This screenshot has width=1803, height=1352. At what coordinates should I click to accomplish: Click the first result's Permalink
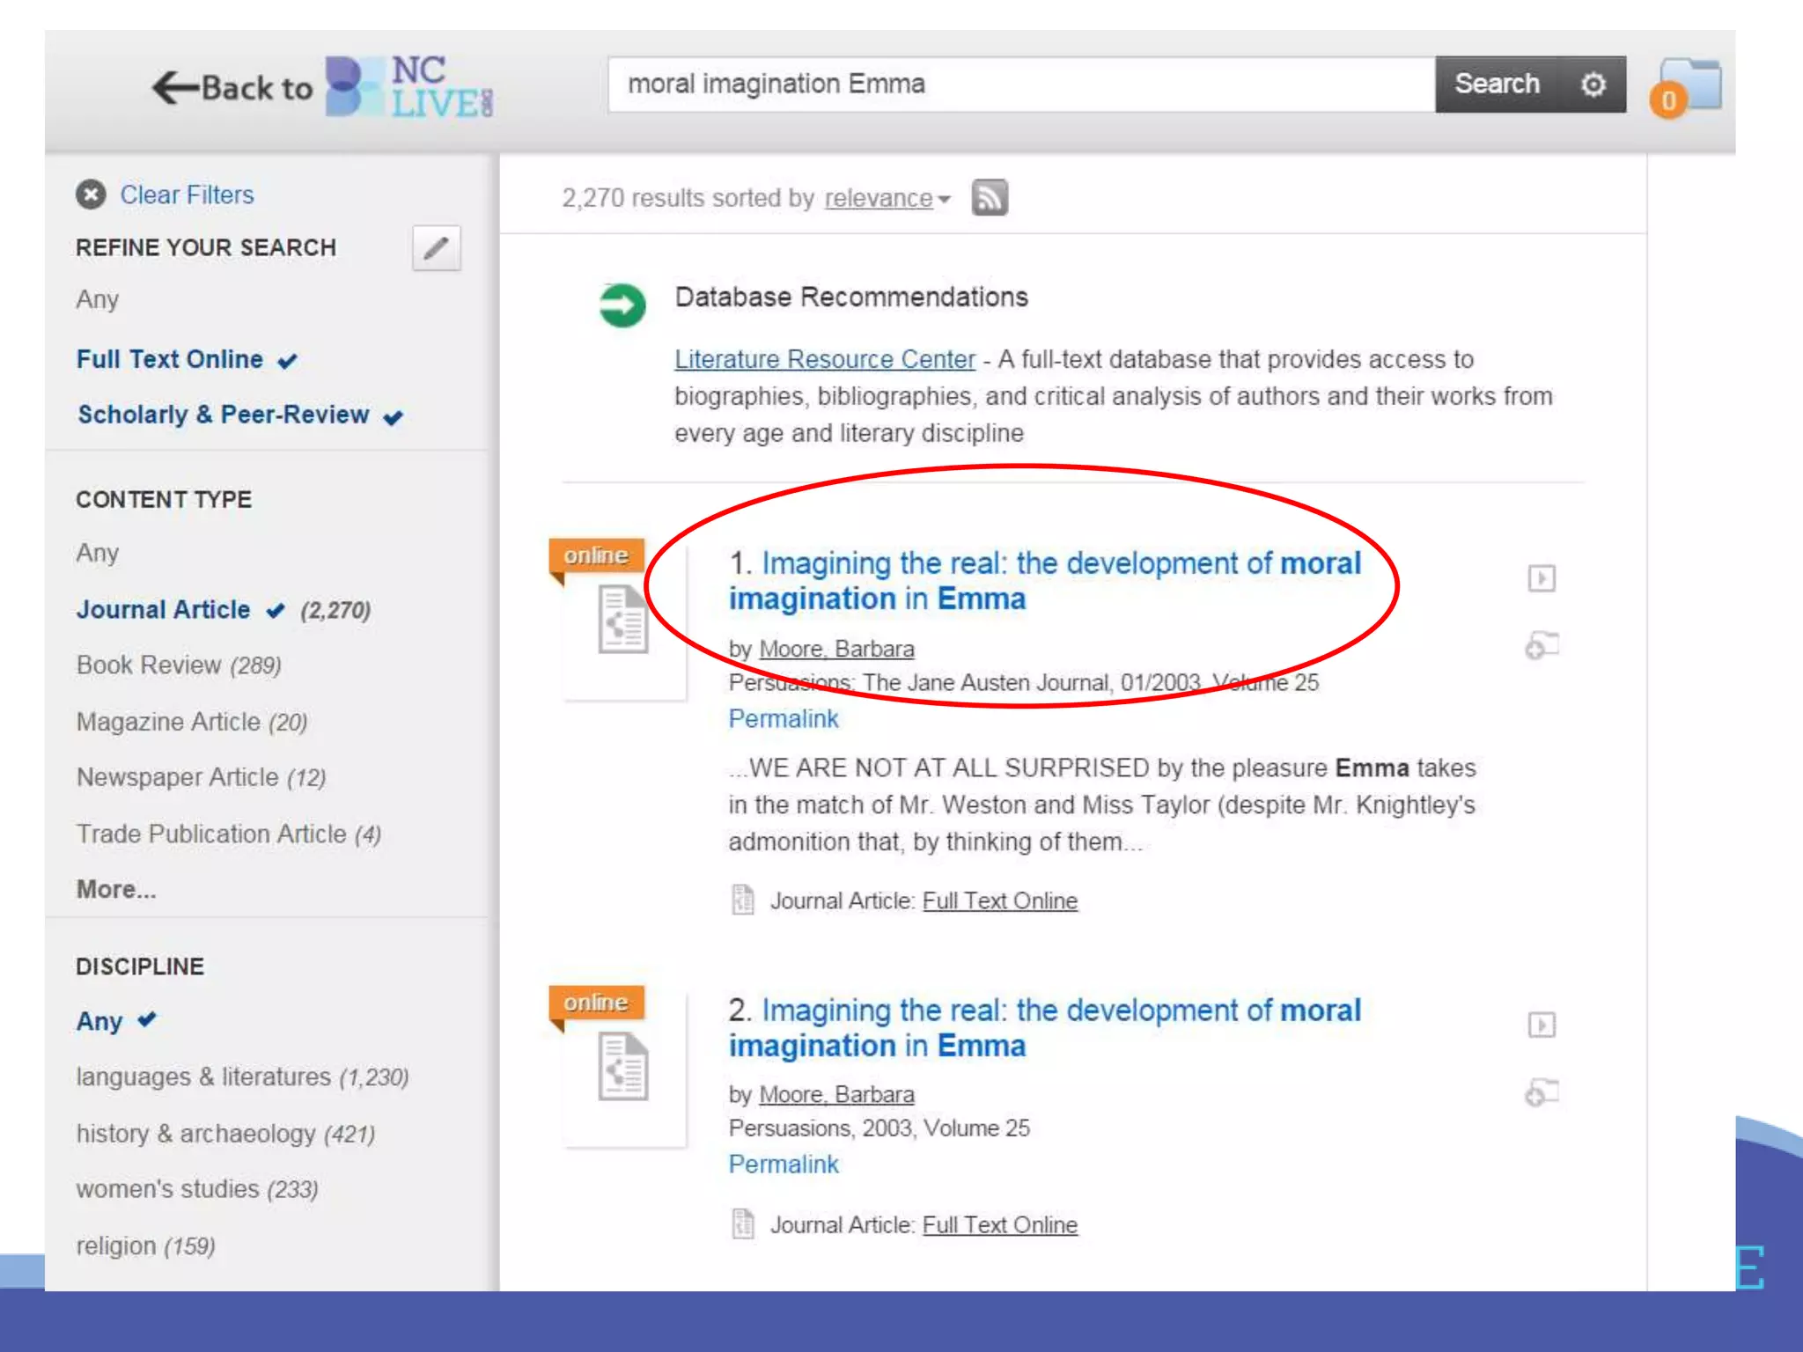click(783, 719)
